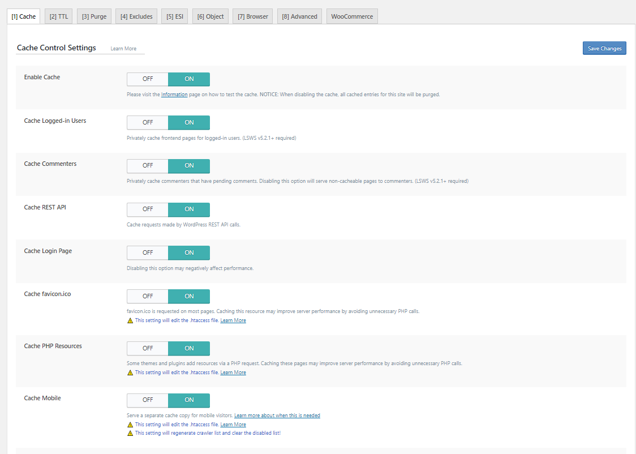Set Cache Mobile to OFF

pyautogui.click(x=148, y=400)
